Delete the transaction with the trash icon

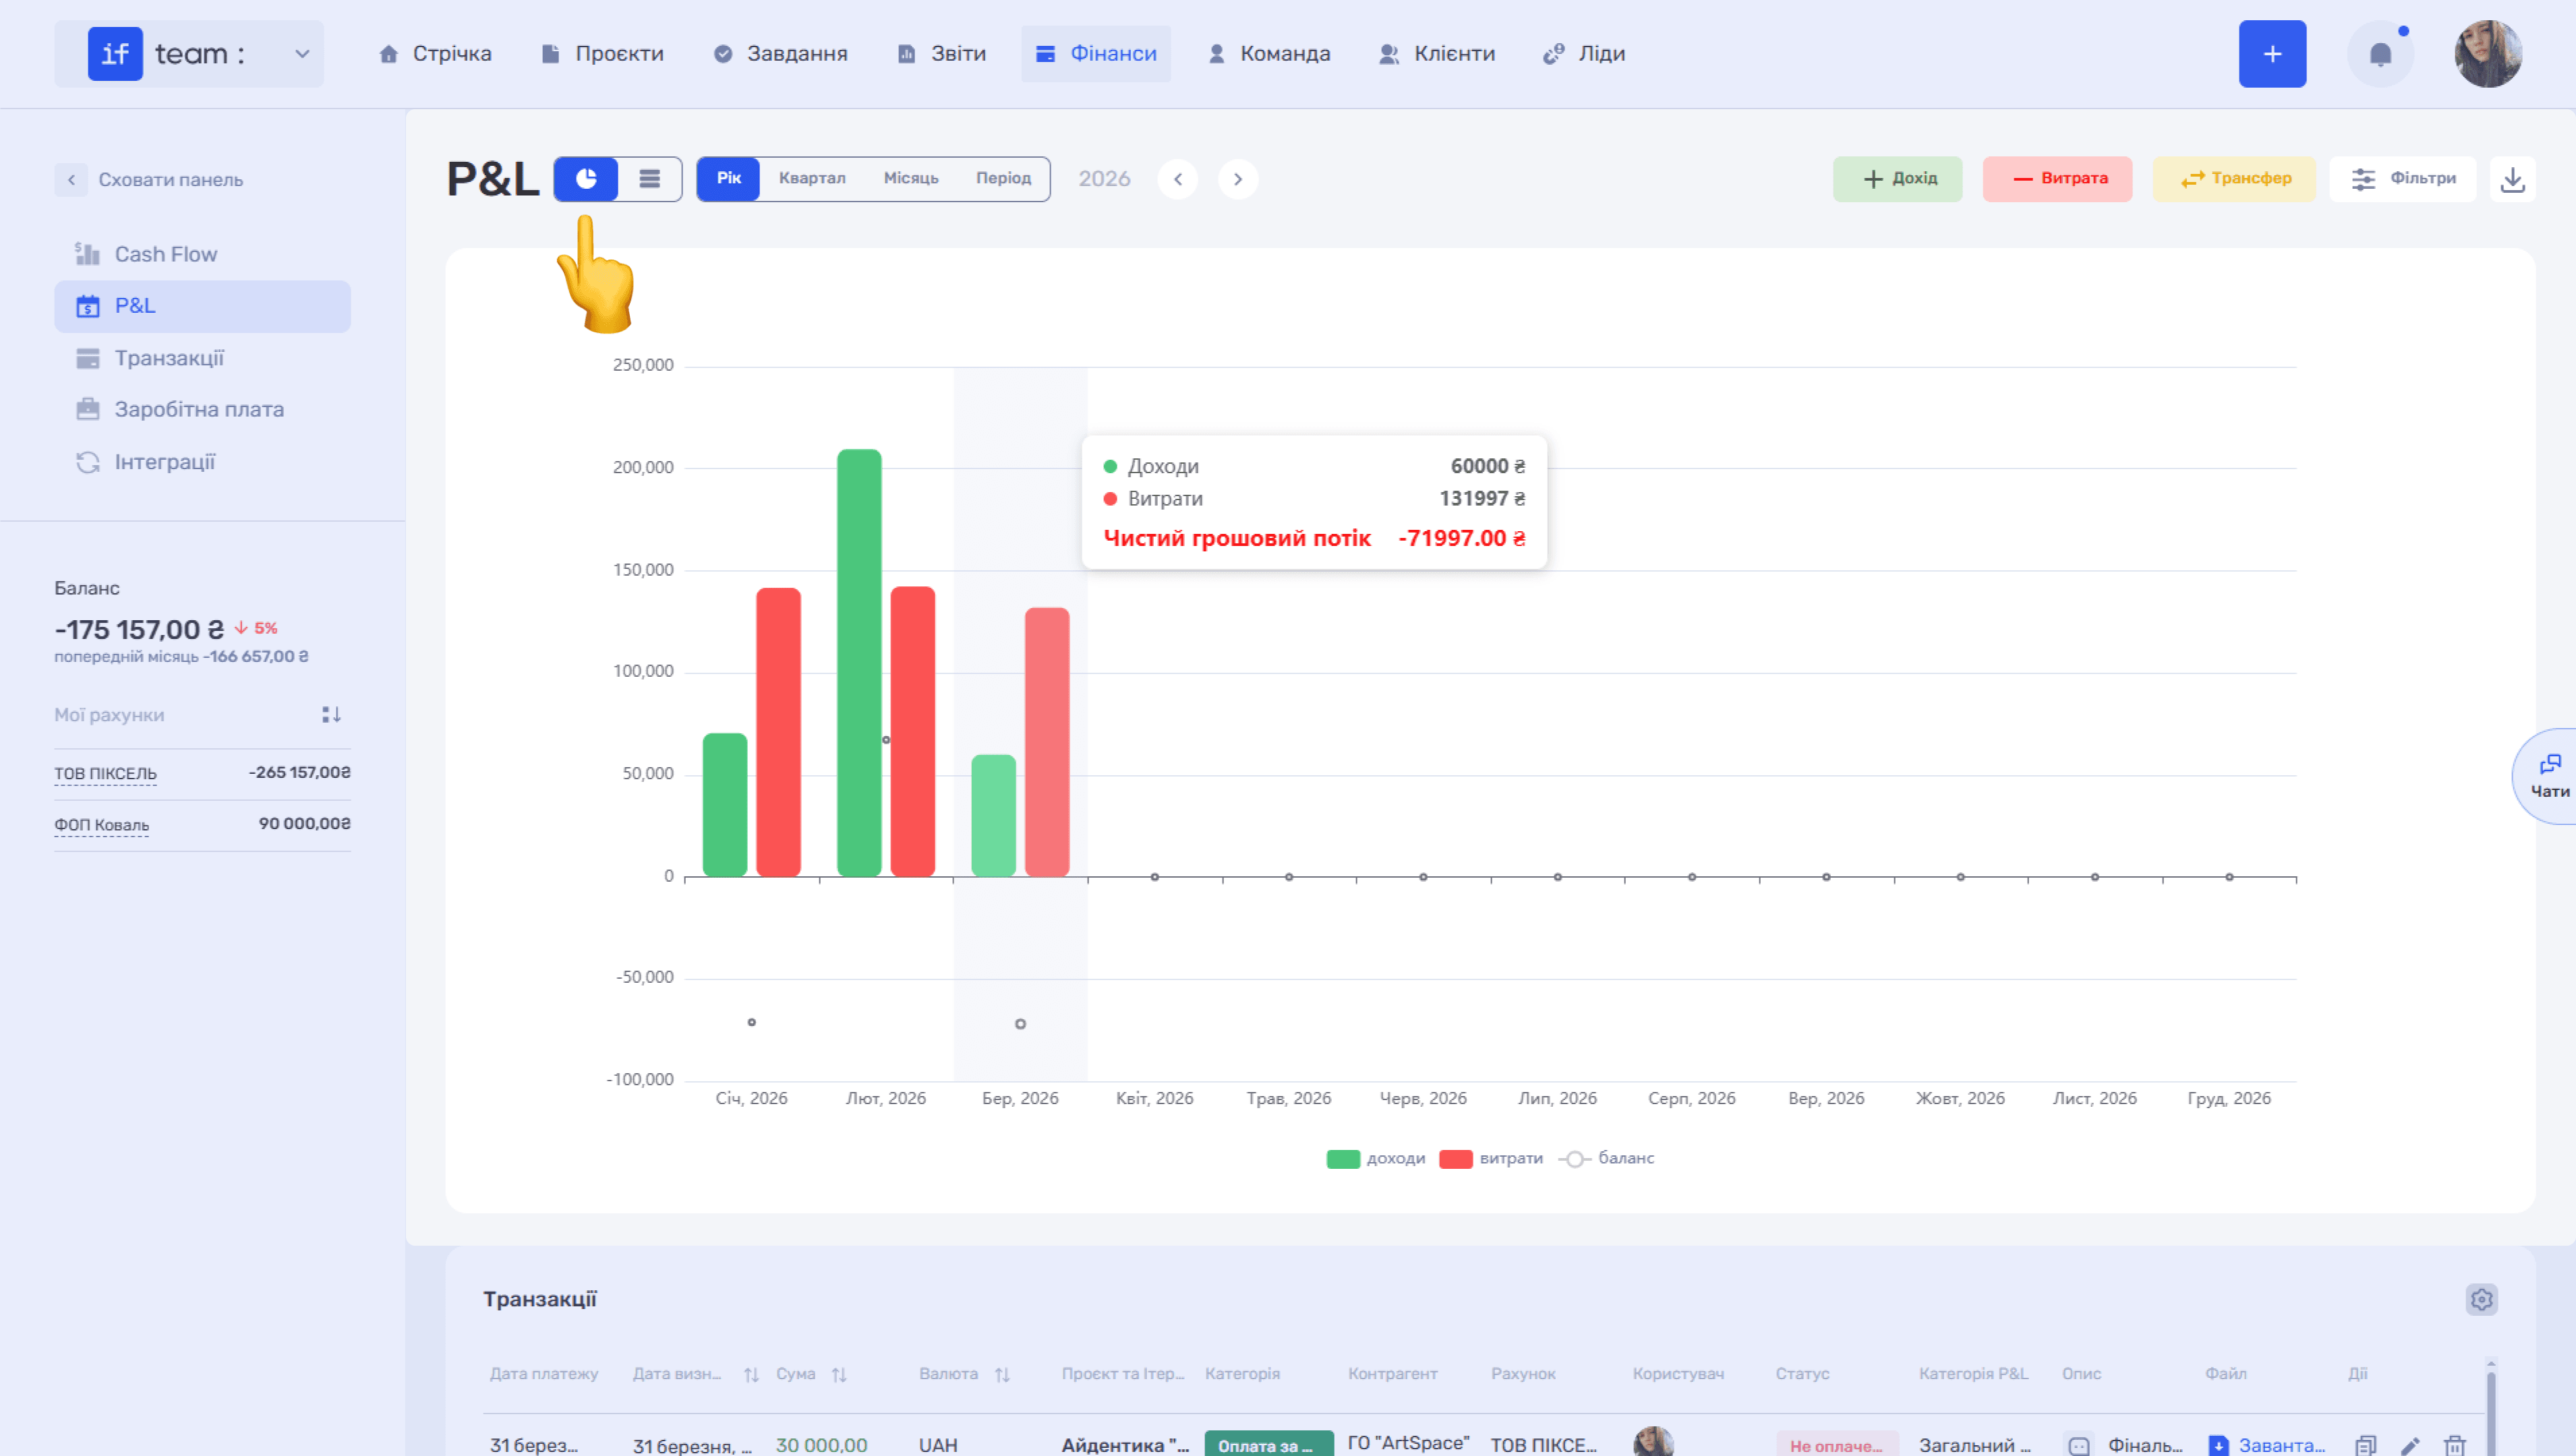pyautogui.click(x=2454, y=1445)
